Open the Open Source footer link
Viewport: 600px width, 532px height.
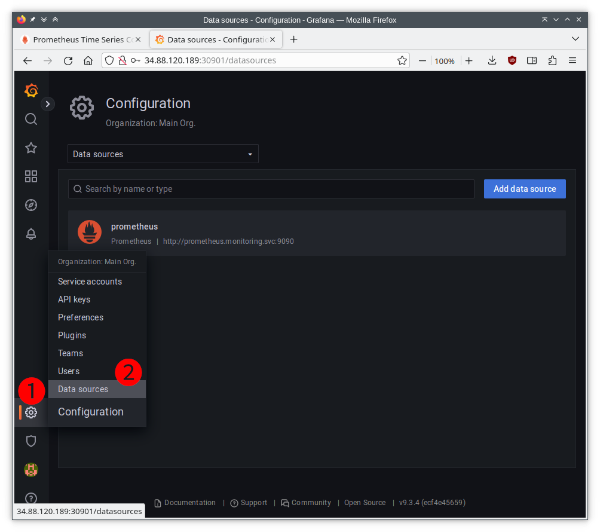pos(365,503)
